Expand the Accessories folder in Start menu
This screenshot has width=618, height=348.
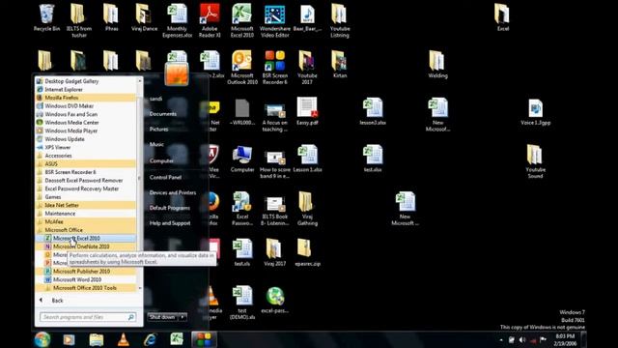coord(86,156)
